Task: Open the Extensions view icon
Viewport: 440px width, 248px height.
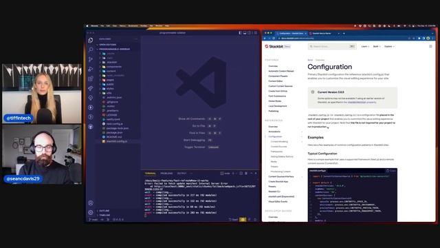Action: pyautogui.click(x=90, y=79)
